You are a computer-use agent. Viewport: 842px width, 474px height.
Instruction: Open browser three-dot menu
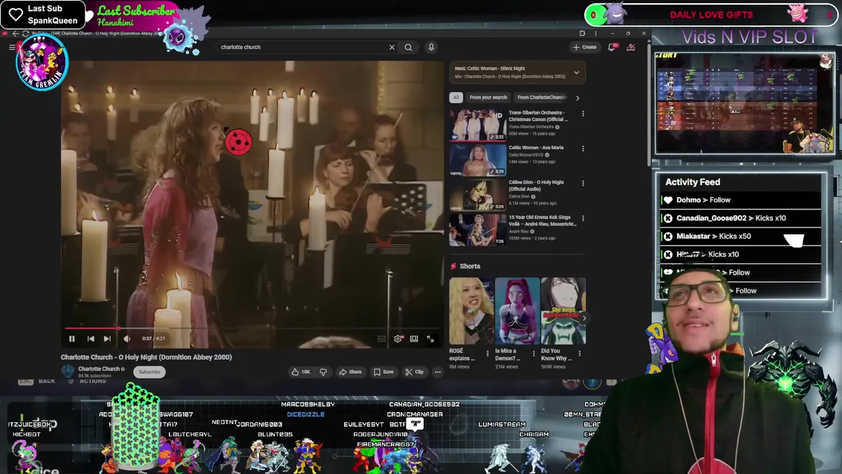[x=596, y=34]
